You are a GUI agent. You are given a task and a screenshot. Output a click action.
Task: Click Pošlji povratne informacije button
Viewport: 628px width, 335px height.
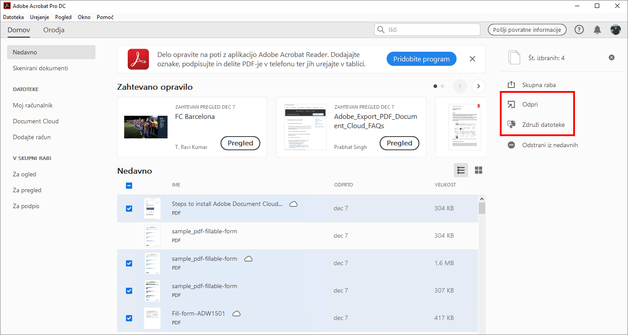[527, 30]
